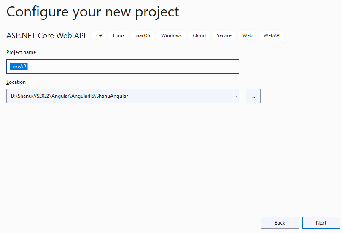Click the Location label
The height and width of the screenshot is (233, 342).
pos(16,82)
